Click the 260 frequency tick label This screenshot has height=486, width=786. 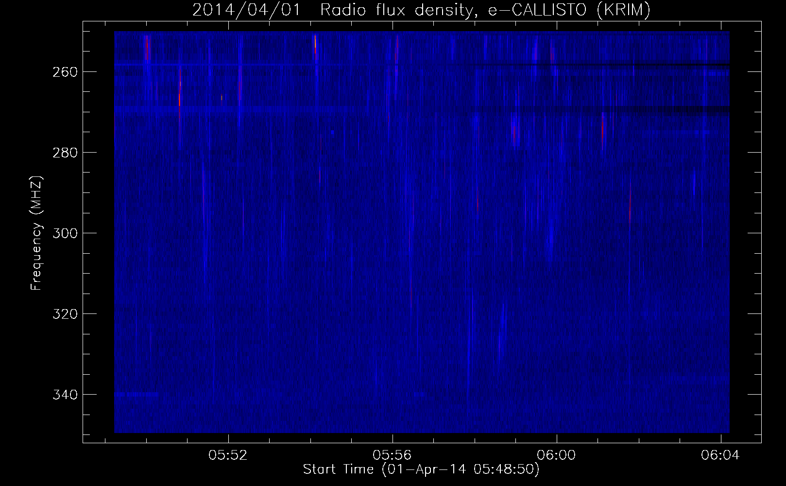[64, 72]
